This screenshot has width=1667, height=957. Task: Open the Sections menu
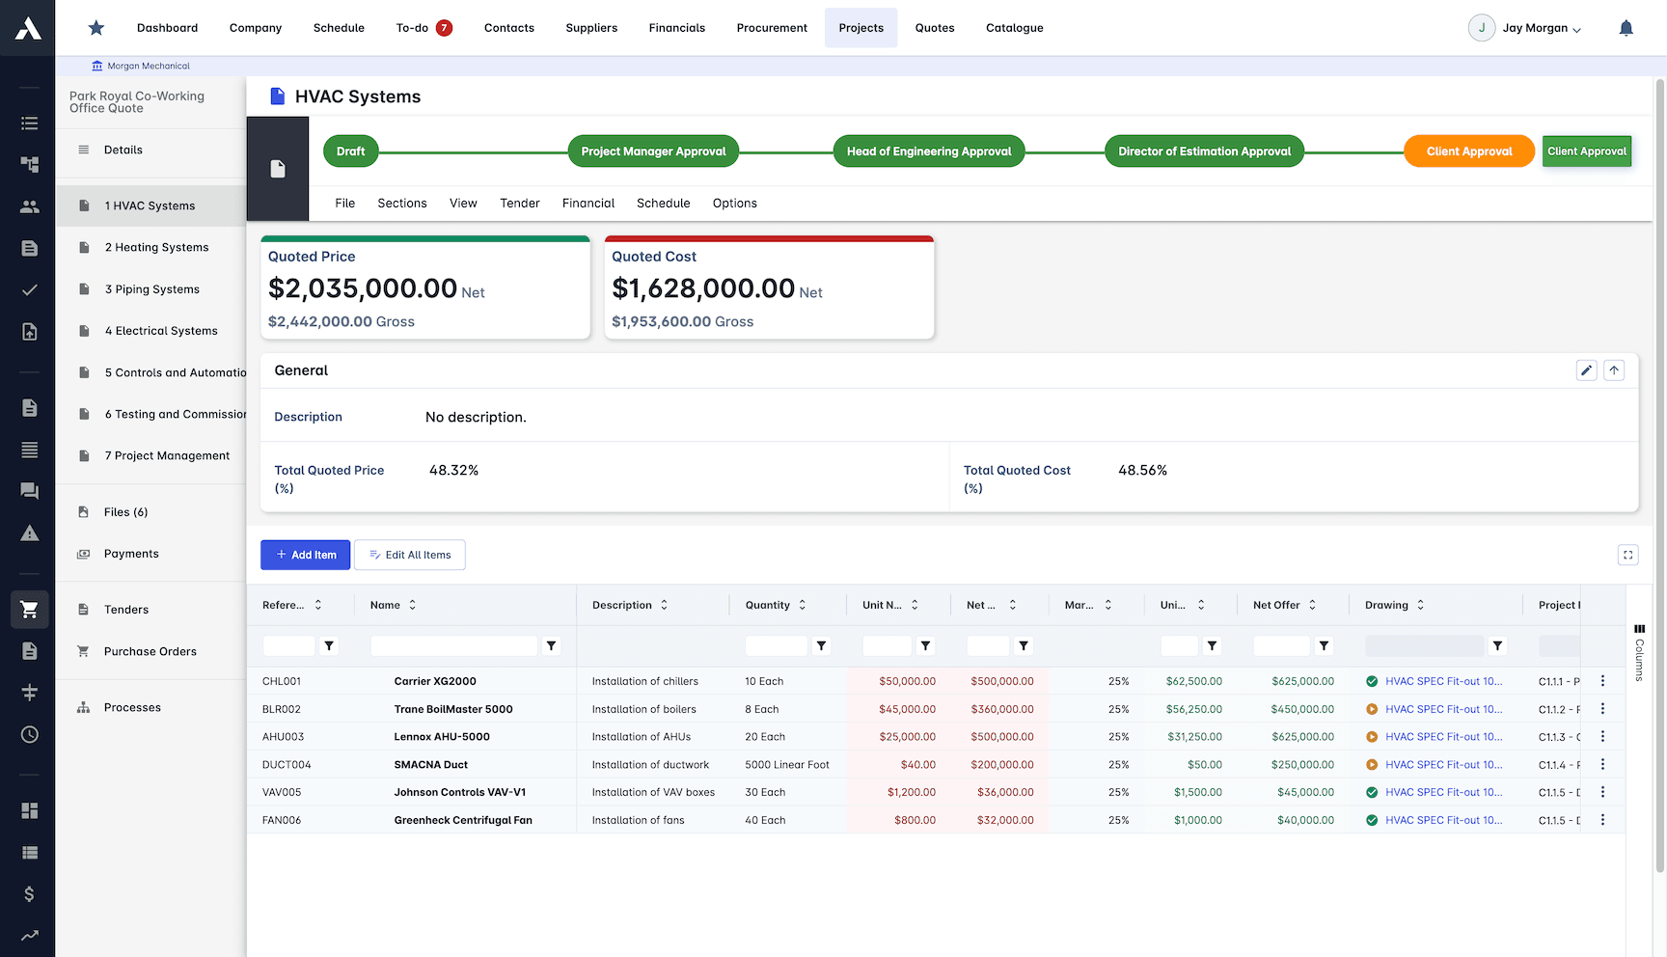coord(401,203)
